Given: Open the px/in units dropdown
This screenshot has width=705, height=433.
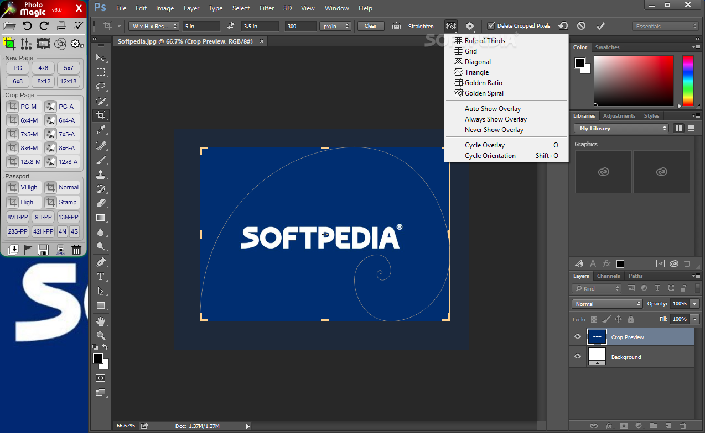Looking at the screenshot, I should (x=335, y=26).
